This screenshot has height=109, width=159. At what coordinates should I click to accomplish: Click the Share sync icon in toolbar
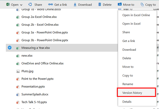[30, 5]
